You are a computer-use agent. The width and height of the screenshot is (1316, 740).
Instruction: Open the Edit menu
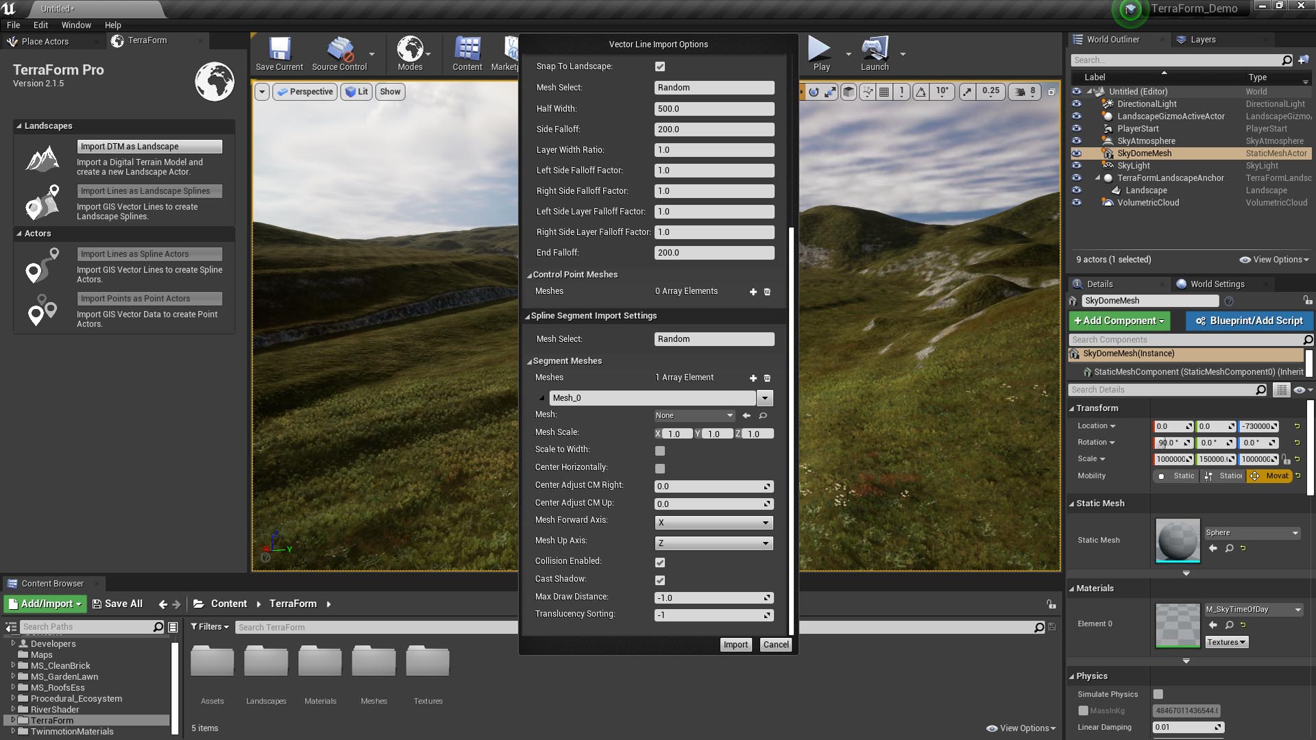[40, 25]
